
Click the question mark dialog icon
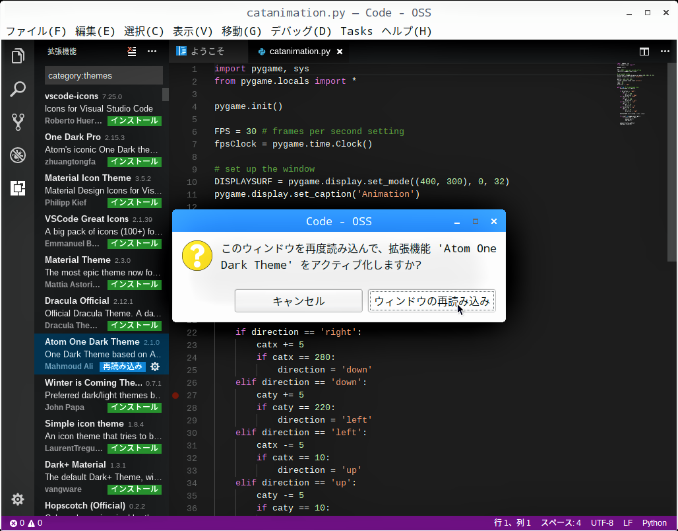pyautogui.click(x=197, y=256)
